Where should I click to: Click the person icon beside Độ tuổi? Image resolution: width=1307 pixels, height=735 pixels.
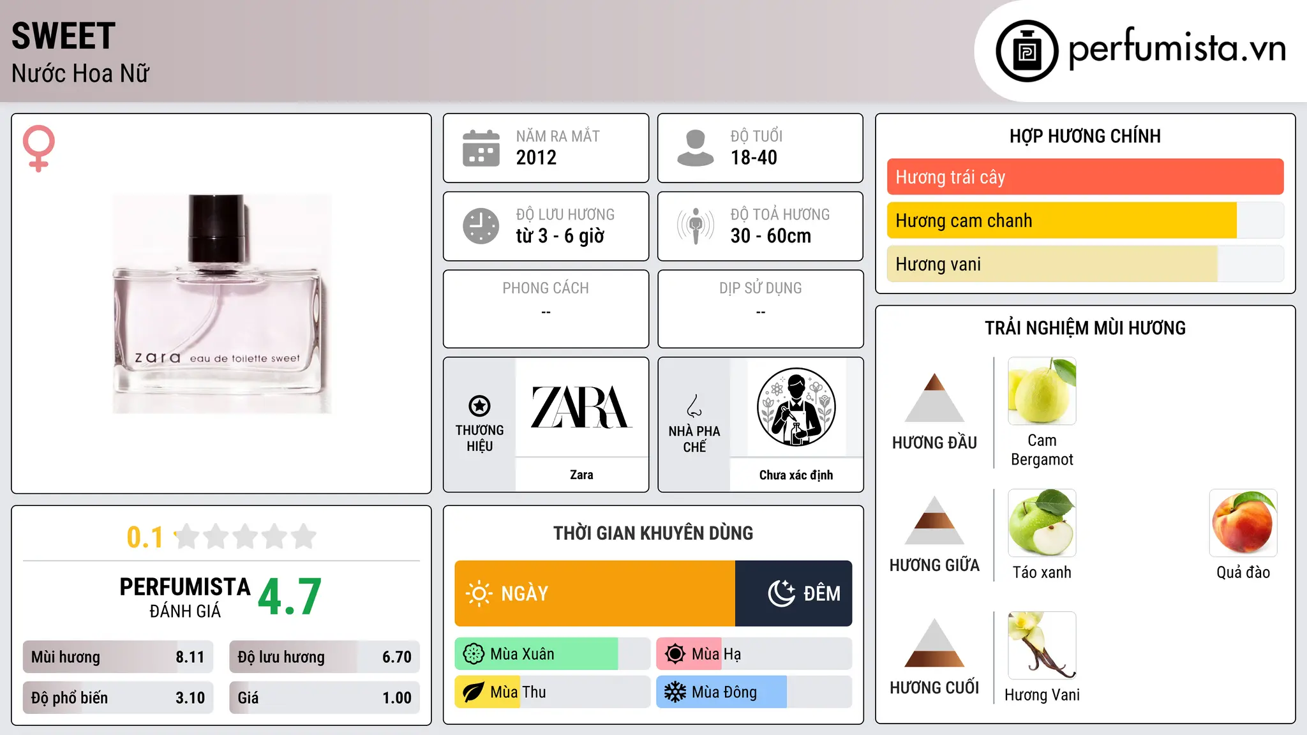point(696,148)
